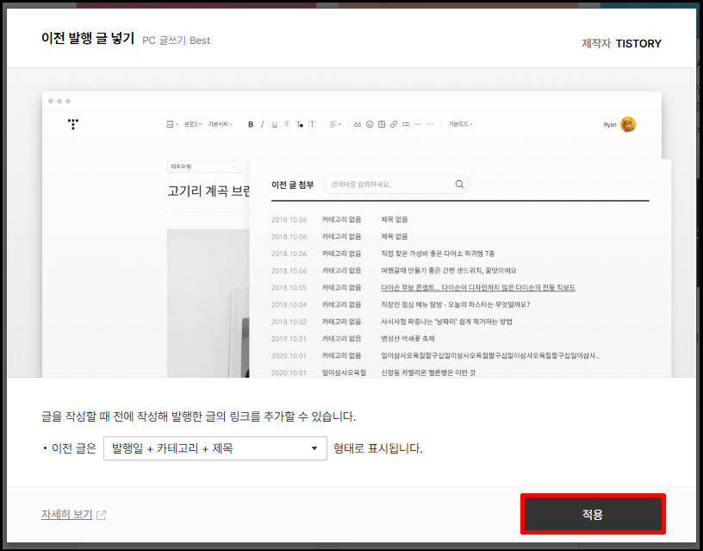This screenshot has width=703, height=551.
Task: Click the magnifier search icon in 이전 글 첨부
Action: tap(459, 184)
